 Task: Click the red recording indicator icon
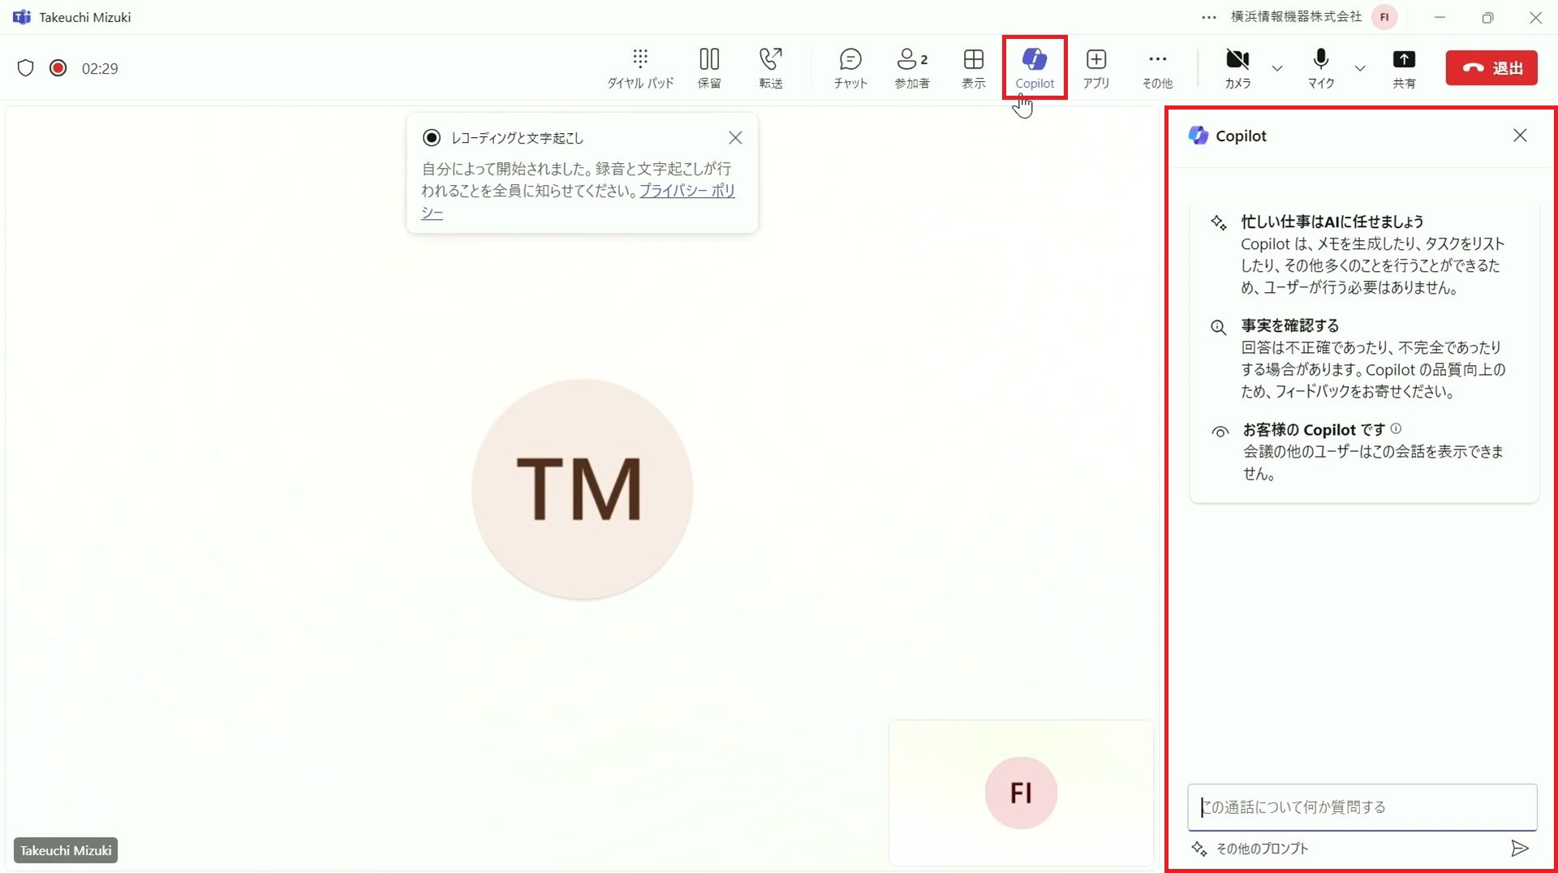tap(58, 68)
